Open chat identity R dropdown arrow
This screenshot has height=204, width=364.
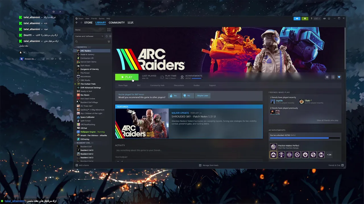(x=24, y=53)
